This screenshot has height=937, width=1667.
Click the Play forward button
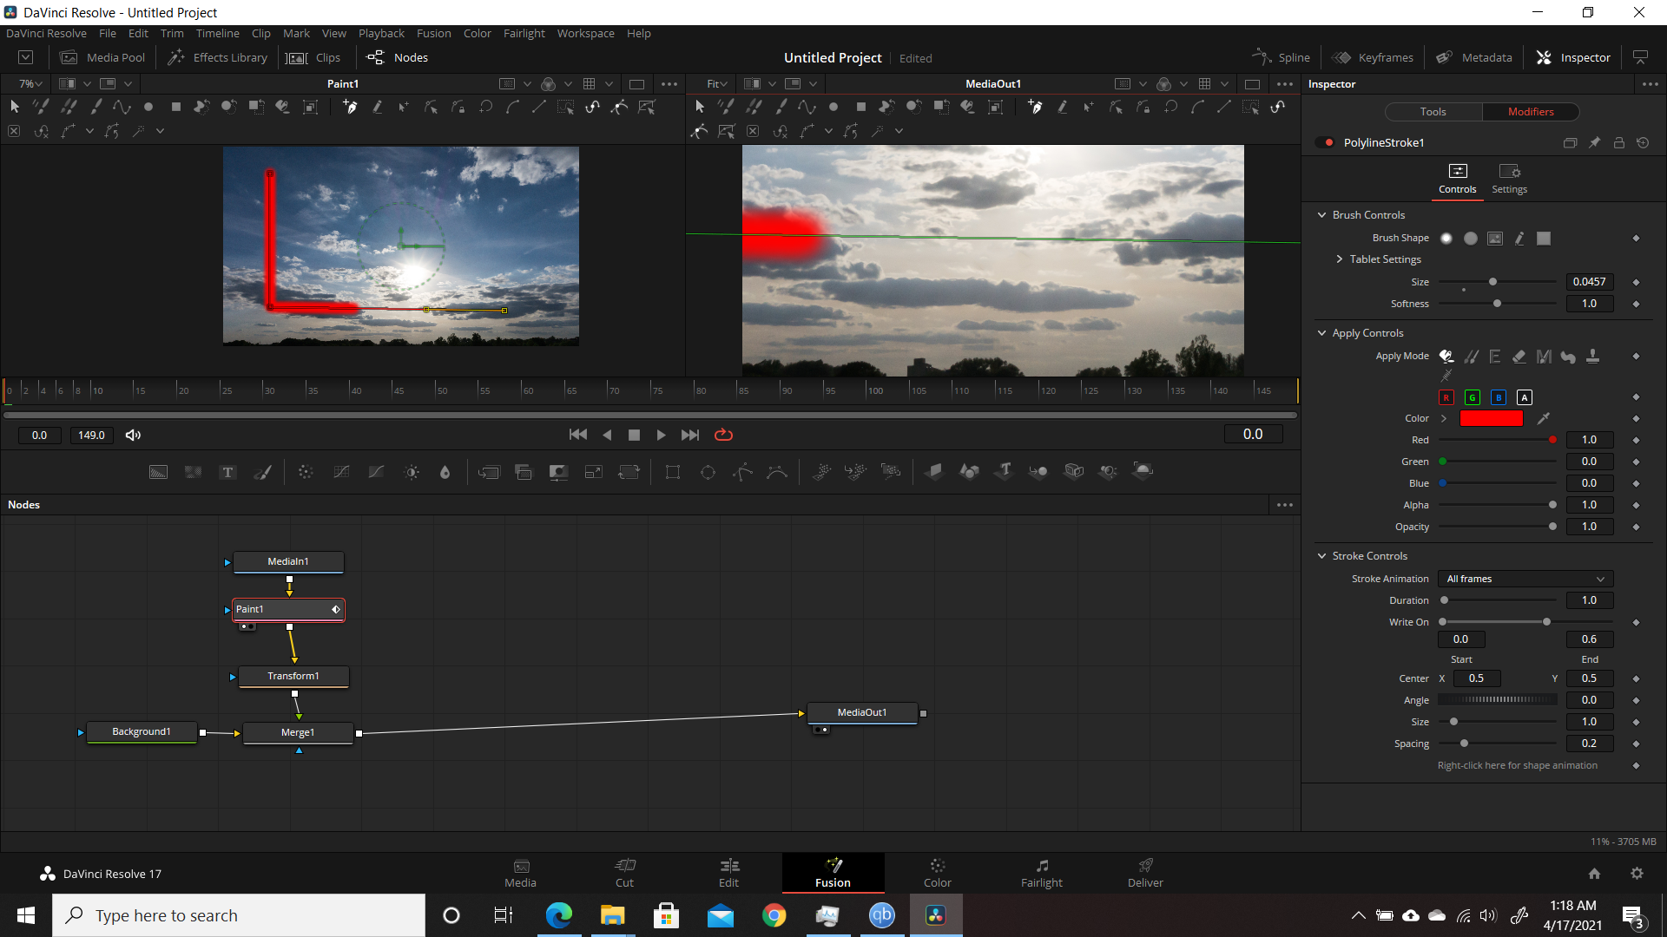tap(662, 435)
